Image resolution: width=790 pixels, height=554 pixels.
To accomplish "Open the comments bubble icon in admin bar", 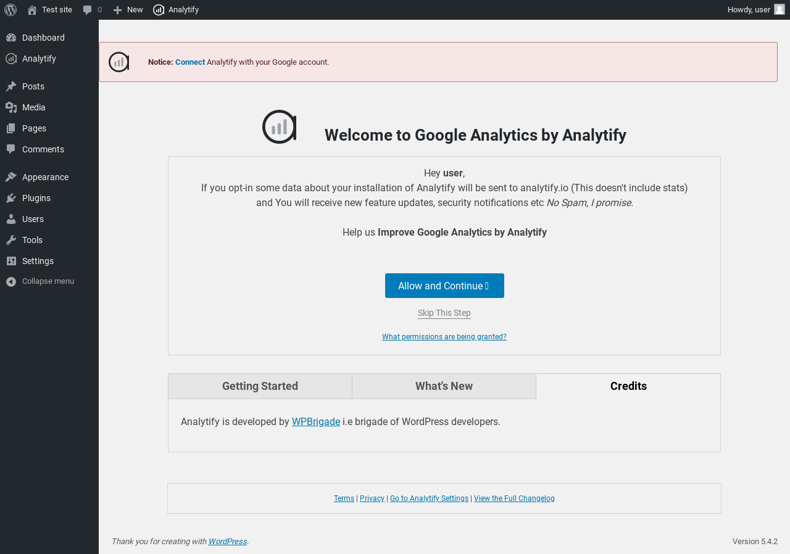I will (88, 10).
